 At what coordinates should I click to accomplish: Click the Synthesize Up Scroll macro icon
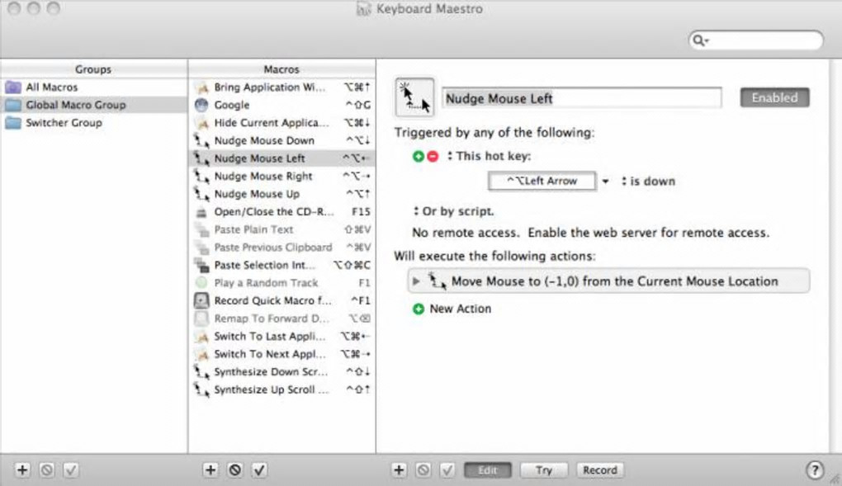[x=202, y=390]
